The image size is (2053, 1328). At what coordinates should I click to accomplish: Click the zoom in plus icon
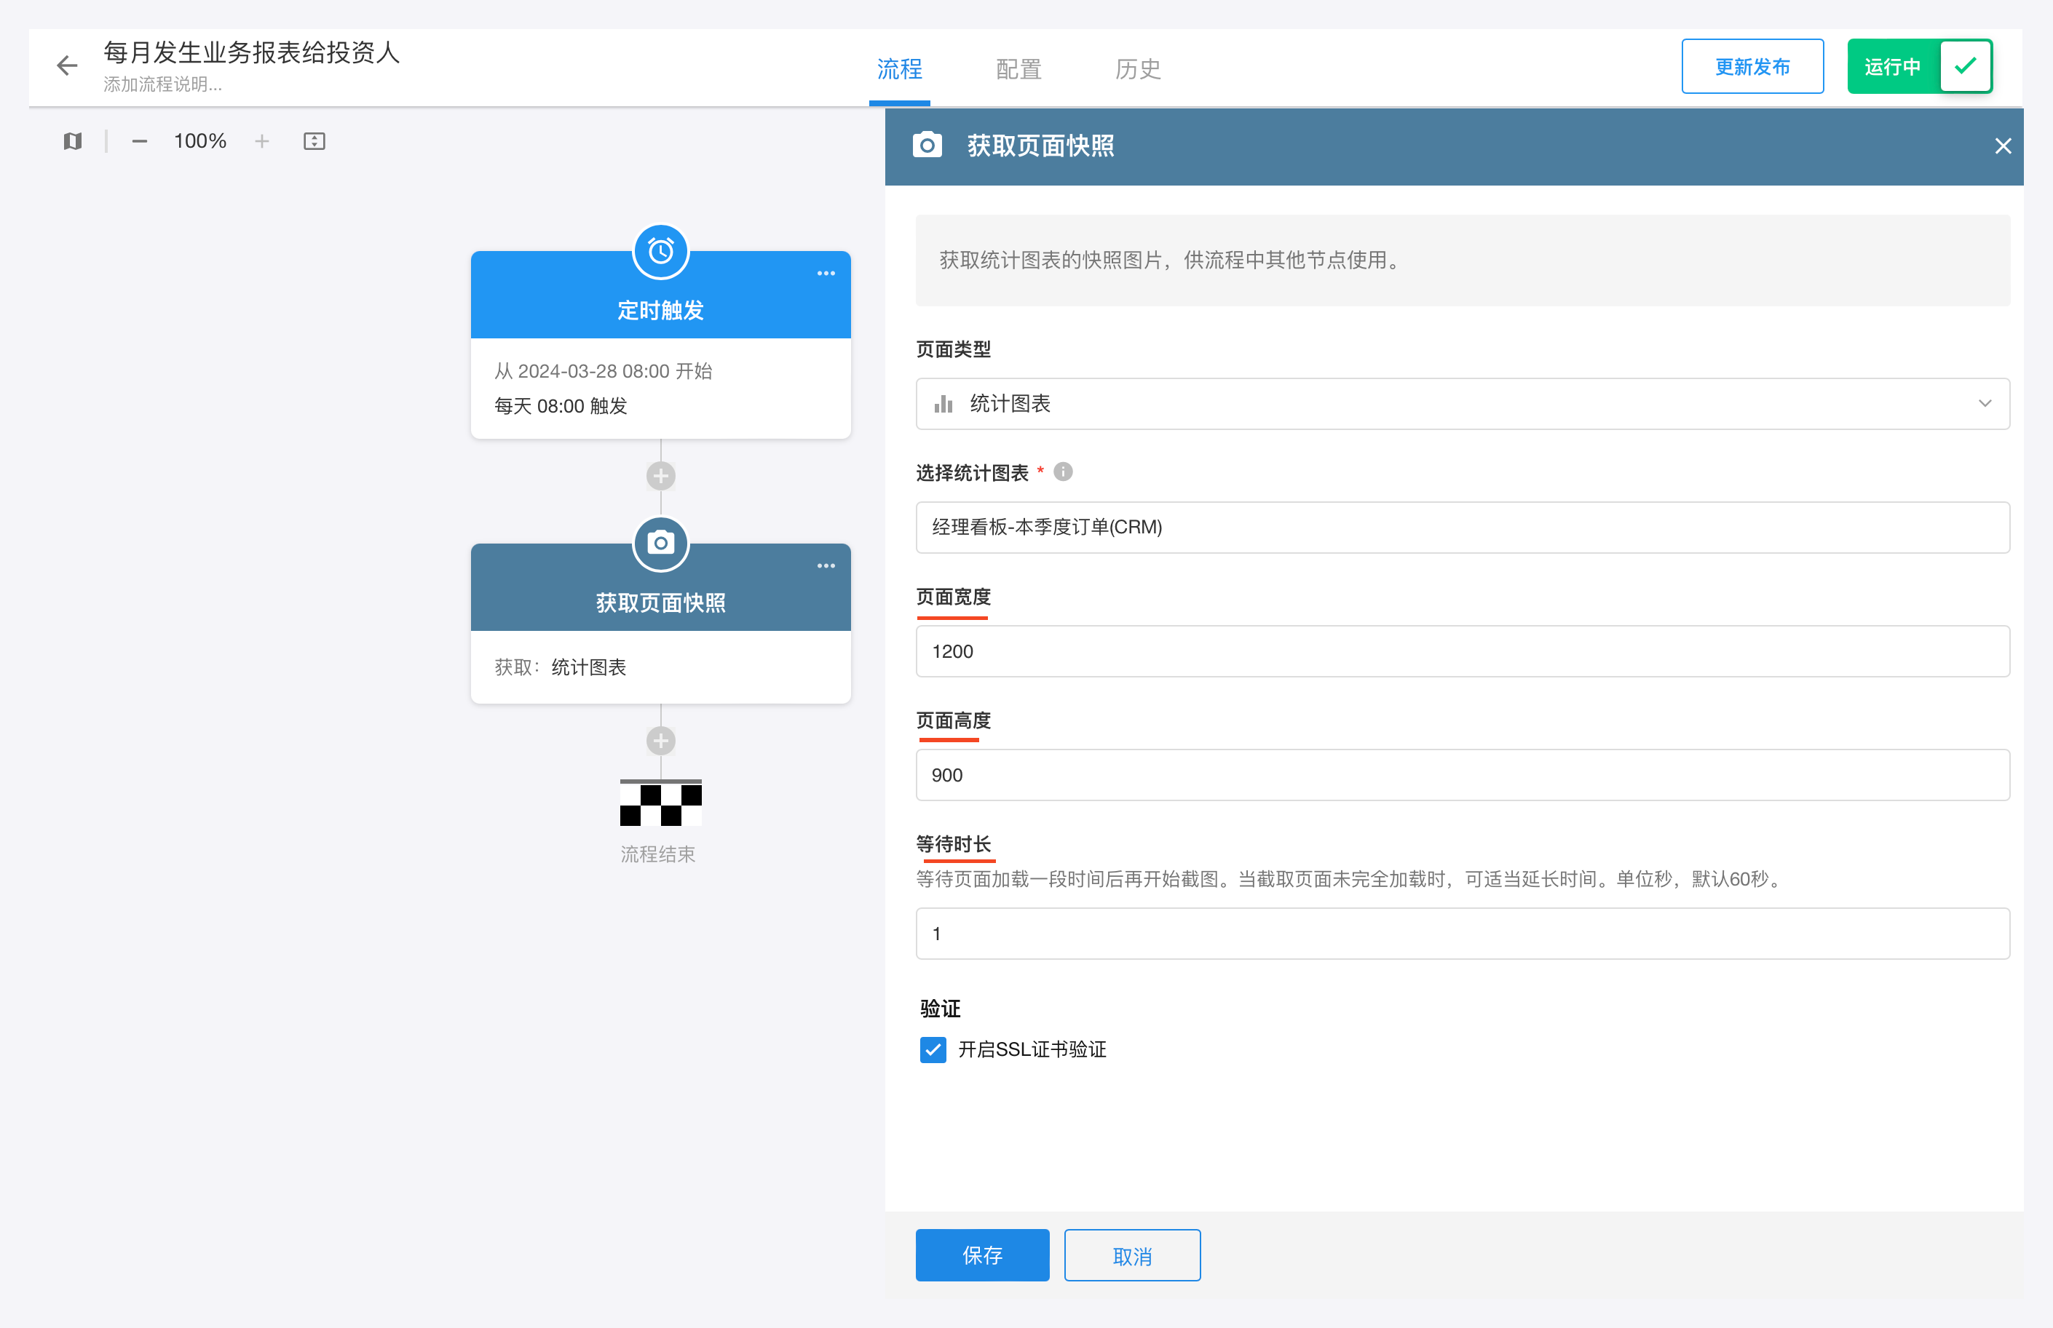click(x=262, y=140)
